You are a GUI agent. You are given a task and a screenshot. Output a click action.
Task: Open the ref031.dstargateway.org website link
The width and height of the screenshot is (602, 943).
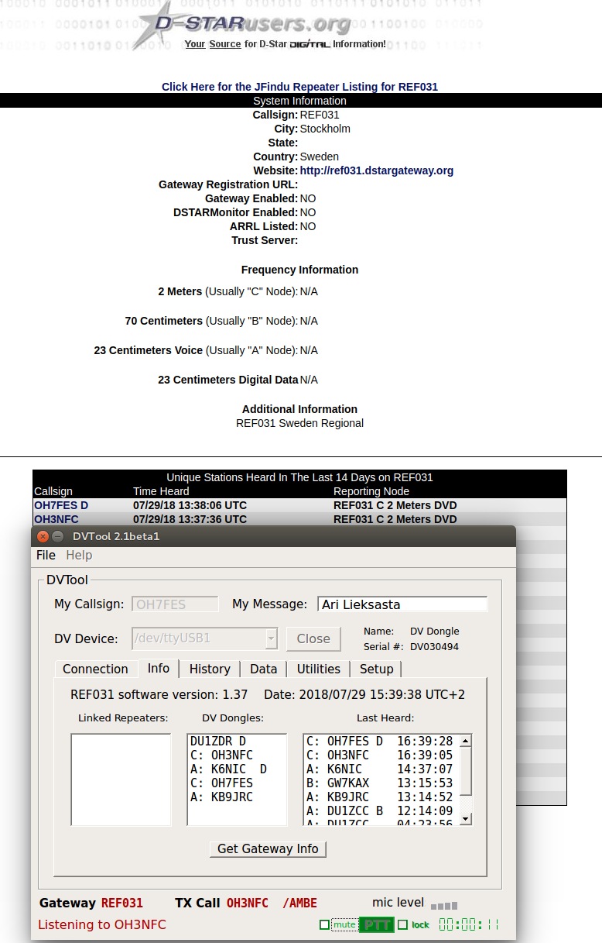click(377, 170)
